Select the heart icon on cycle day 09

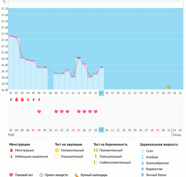pyautogui.click(x=56, y=112)
